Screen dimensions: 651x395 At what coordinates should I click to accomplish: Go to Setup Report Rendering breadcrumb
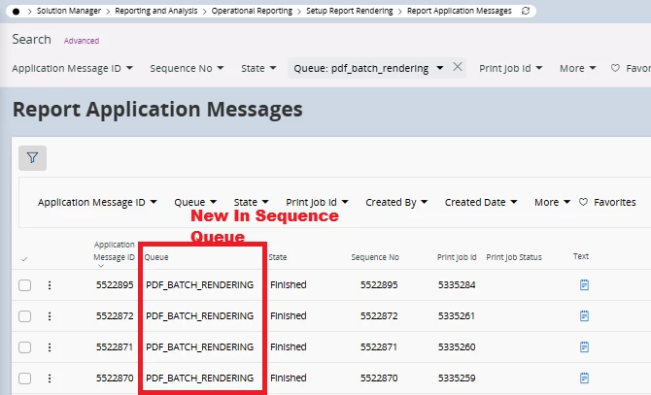click(350, 11)
